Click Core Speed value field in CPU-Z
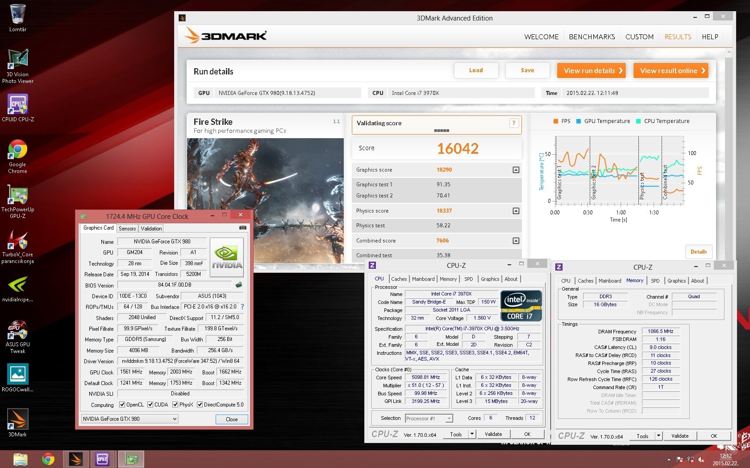This screenshot has height=468, width=750. (425, 378)
